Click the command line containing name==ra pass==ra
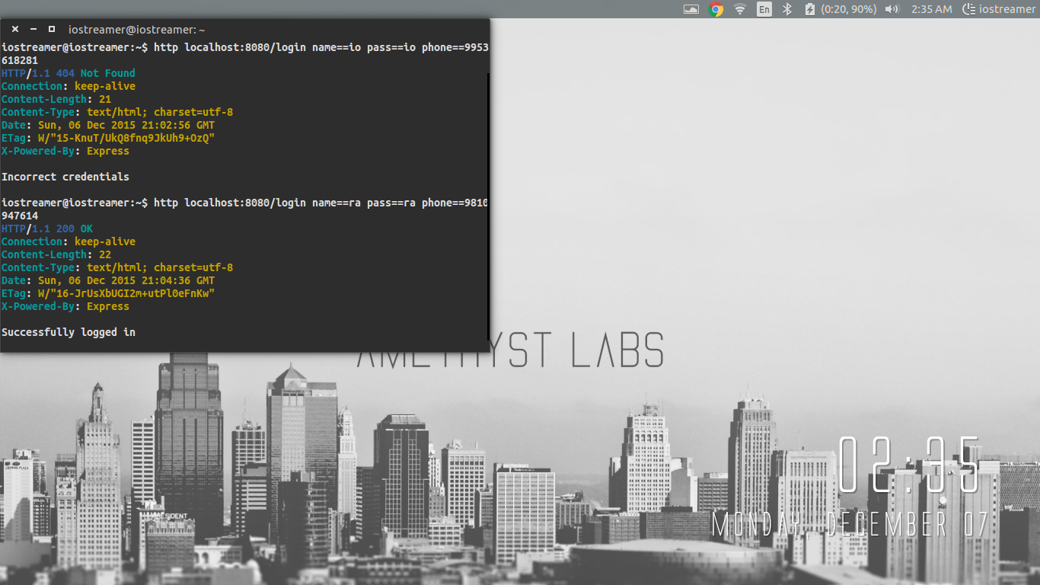The width and height of the screenshot is (1040, 585). pos(244,209)
